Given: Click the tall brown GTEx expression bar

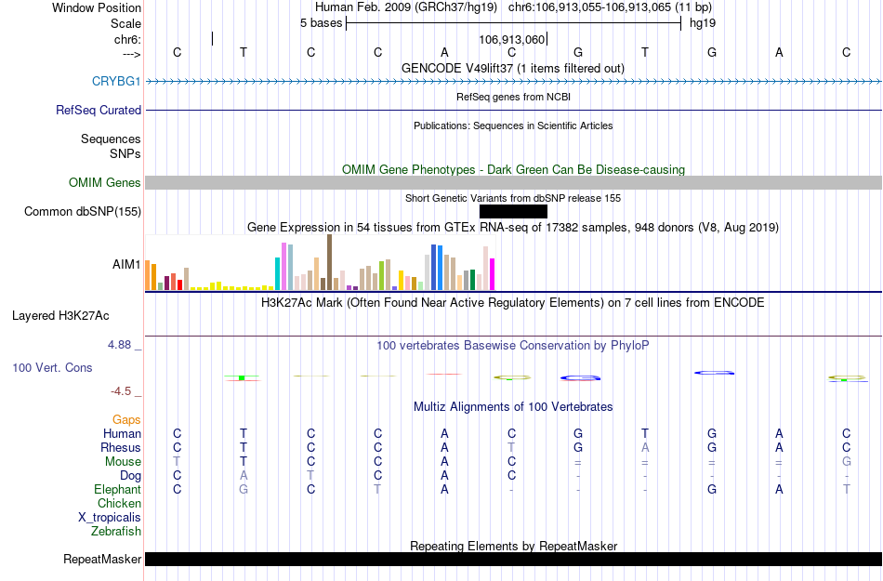Looking at the screenshot, I should pyautogui.click(x=329, y=262).
